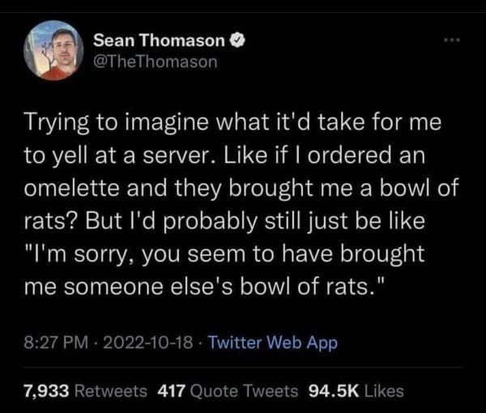Click the 94.5K like count number

[332, 390]
